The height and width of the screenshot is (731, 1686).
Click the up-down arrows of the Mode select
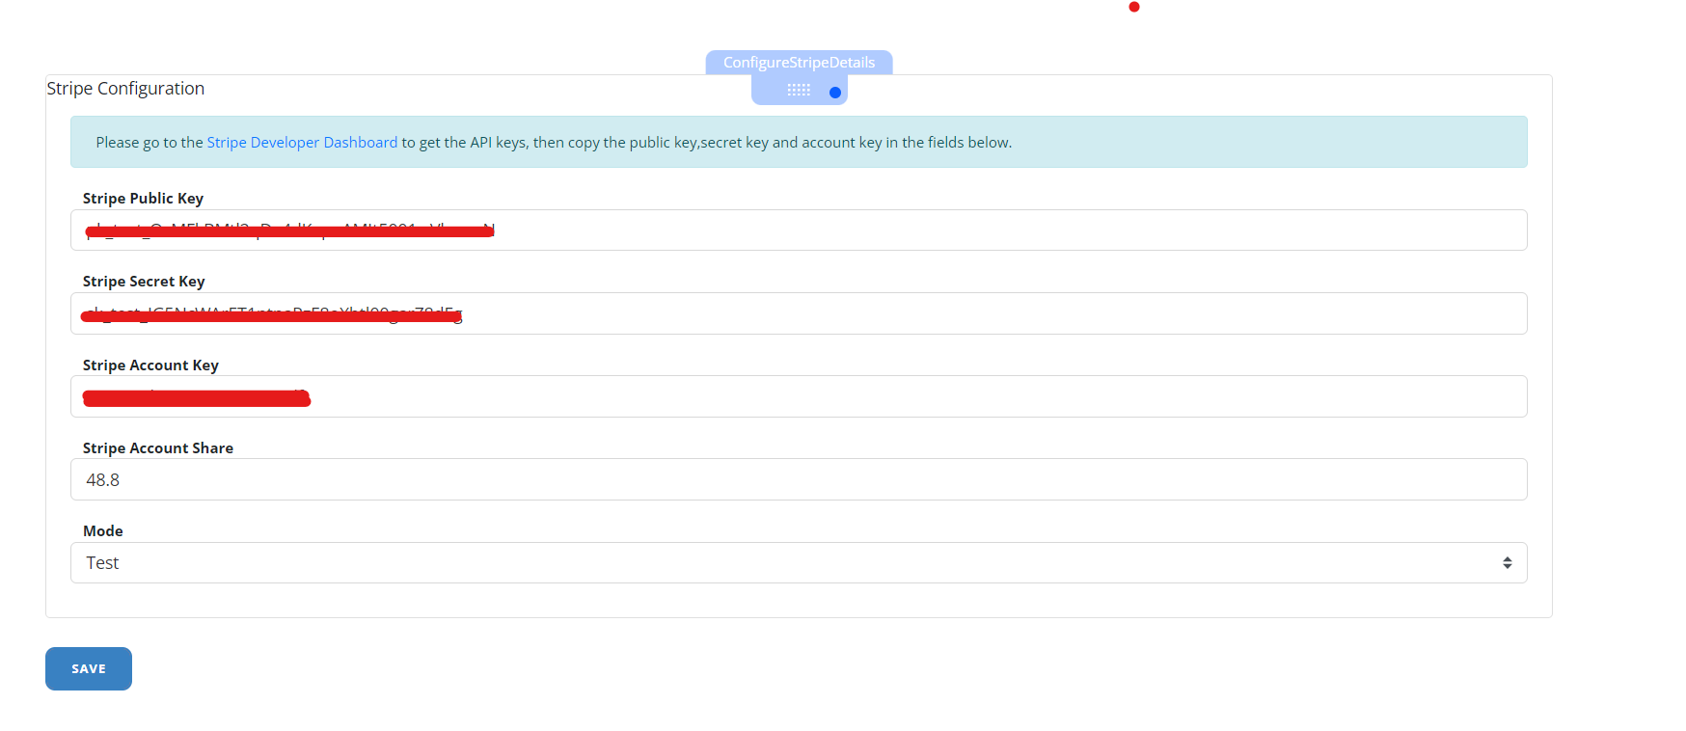[1507, 563]
